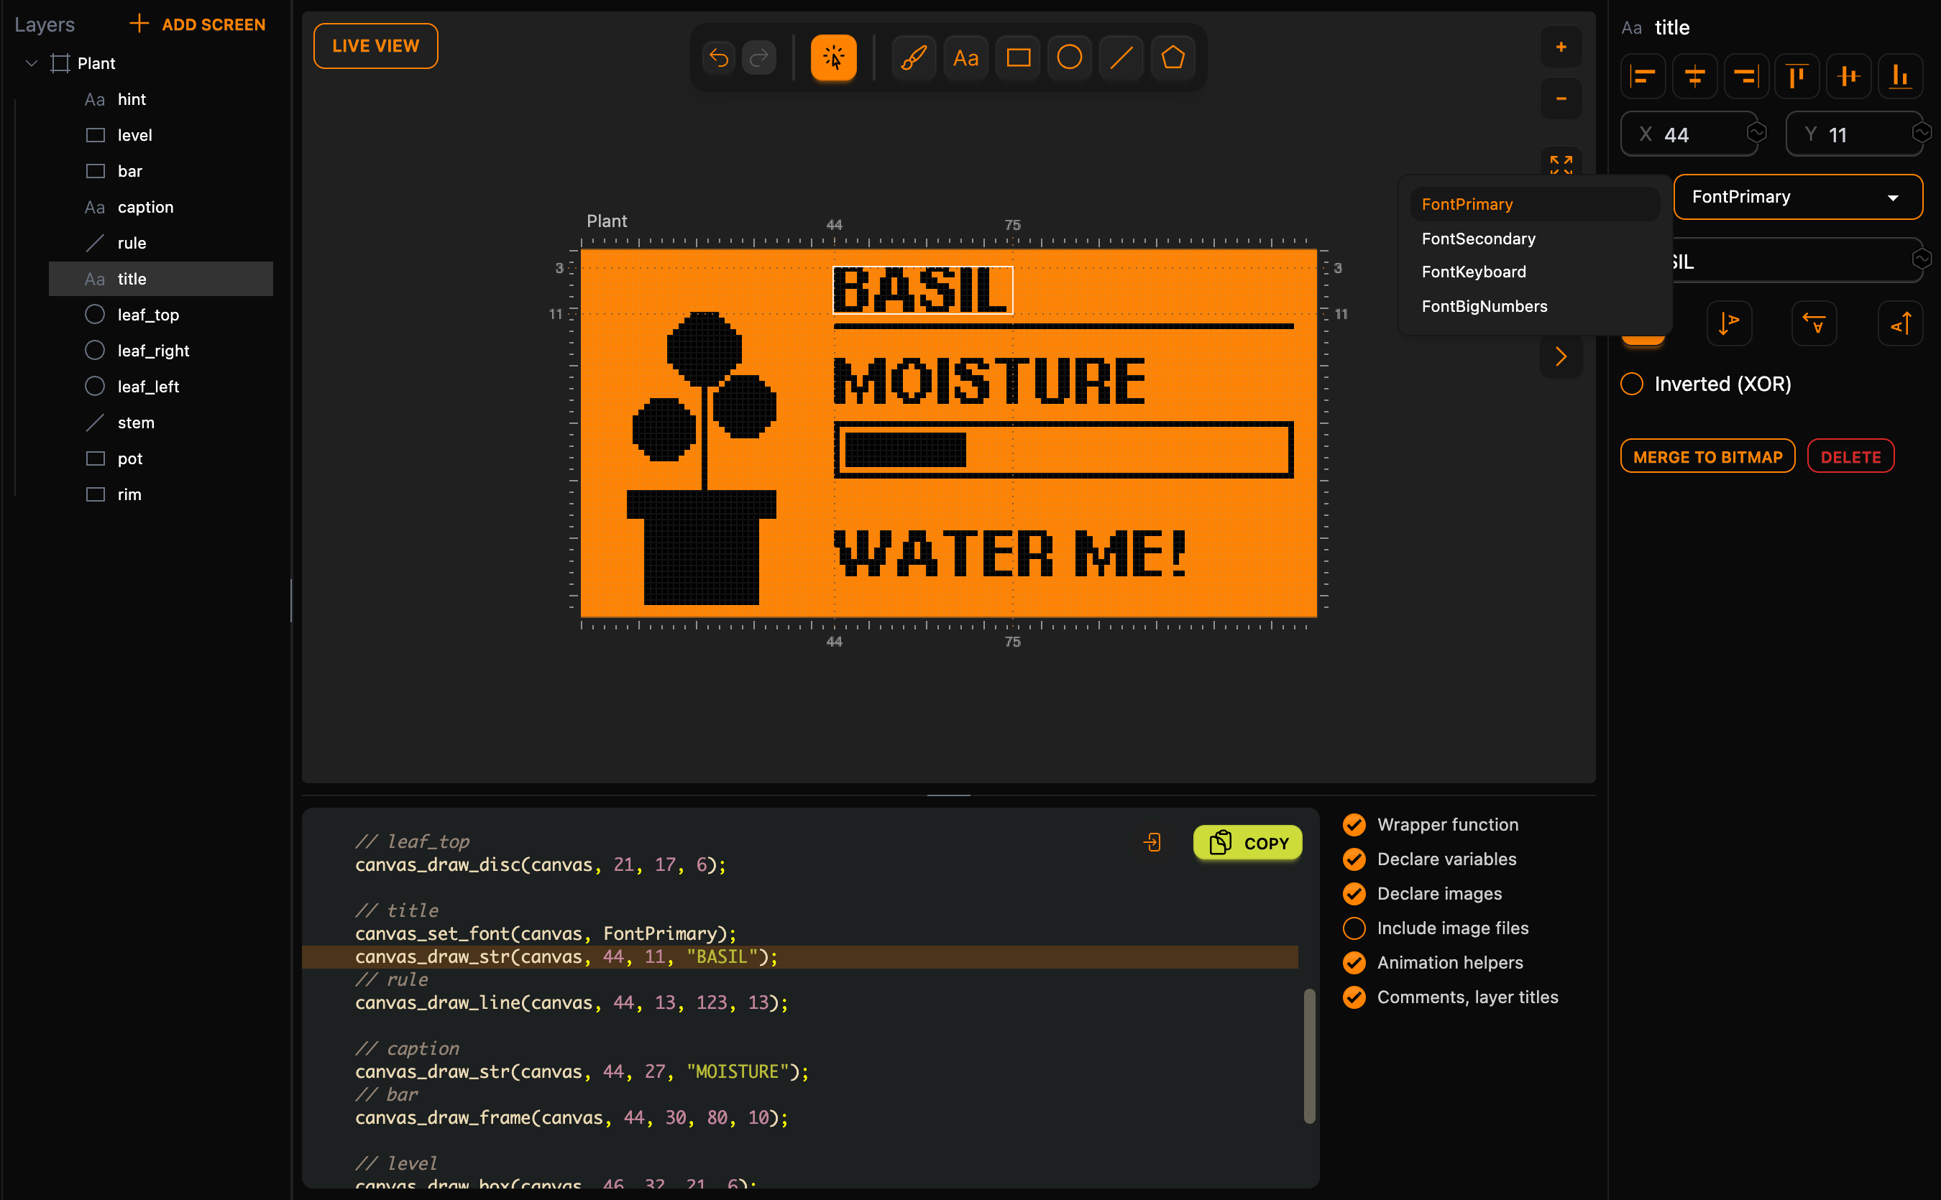Select the rule layer
Viewport: 1941px width, 1200px height.
[161, 243]
